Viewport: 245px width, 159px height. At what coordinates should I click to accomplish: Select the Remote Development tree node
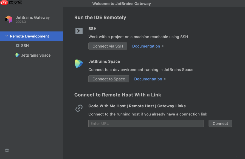[x=29, y=36]
